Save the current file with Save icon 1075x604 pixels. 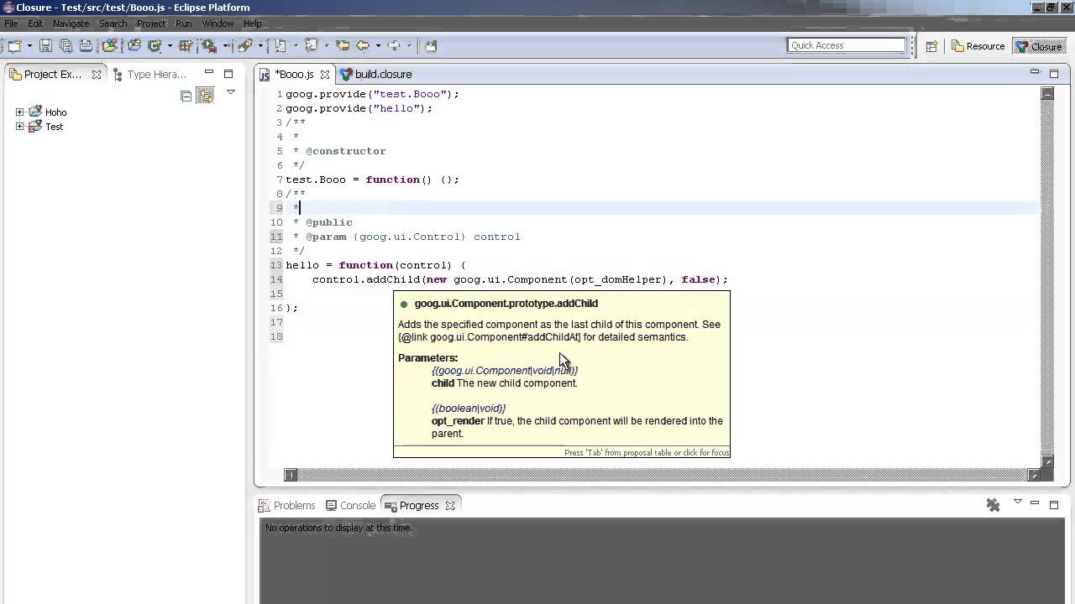click(45, 46)
